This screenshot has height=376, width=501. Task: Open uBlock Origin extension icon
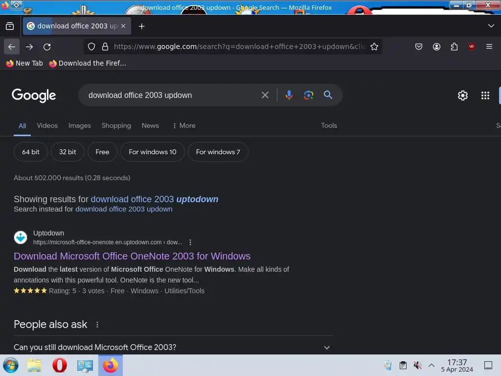pos(472,47)
